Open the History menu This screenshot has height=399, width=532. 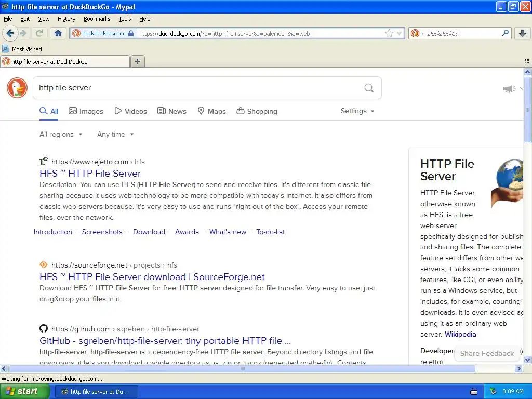click(x=66, y=19)
